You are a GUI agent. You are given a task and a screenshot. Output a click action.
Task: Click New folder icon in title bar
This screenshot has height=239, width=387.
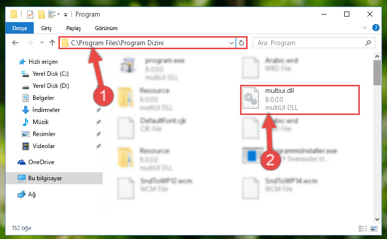point(41,15)
